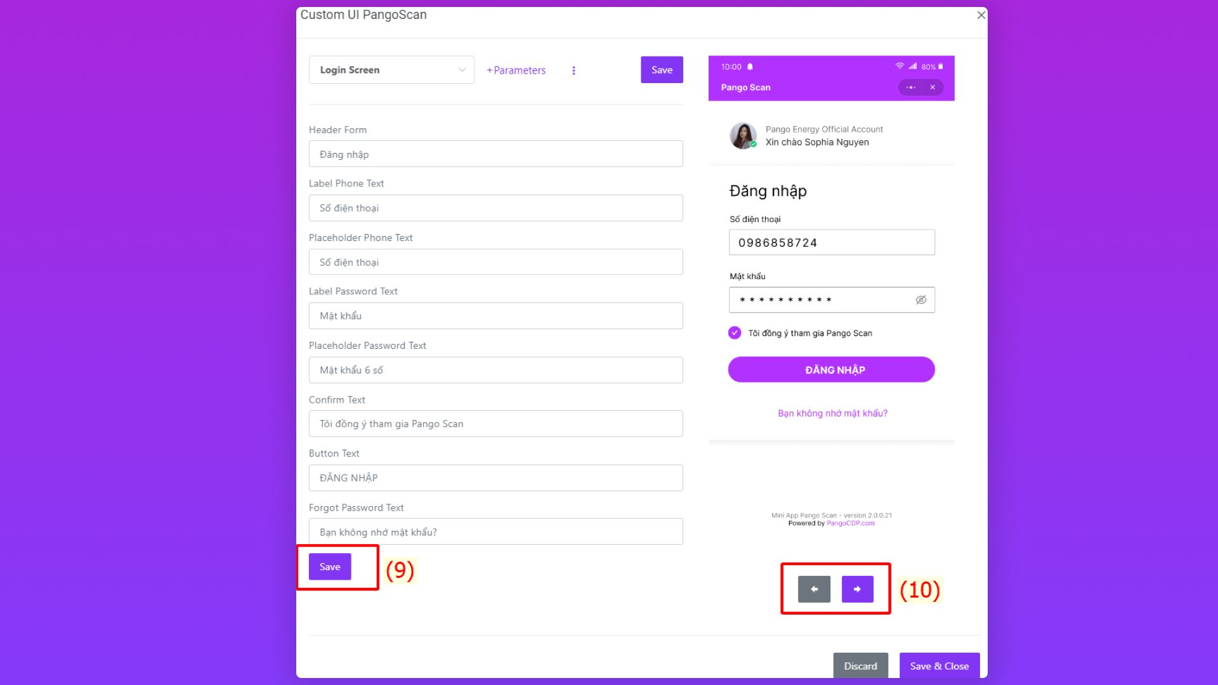Click the ĐĂNG NHẬP preview button

(x=831, y=370)
